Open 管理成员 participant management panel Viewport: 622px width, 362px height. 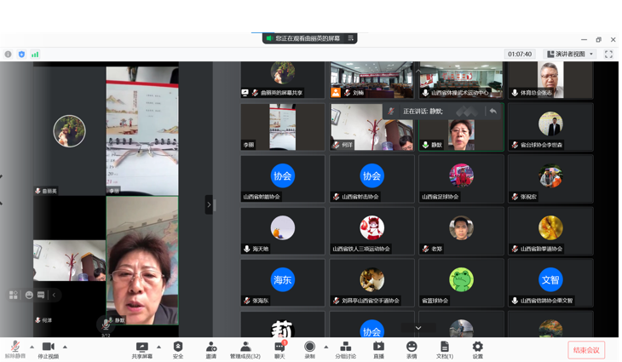point(245,349)
